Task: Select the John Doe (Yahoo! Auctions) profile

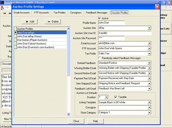Action: coord(42,43)
